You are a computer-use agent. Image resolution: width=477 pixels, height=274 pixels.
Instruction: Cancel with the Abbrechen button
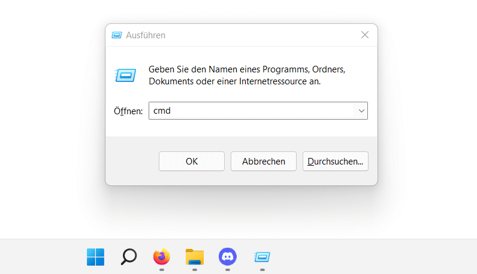coord(264,162)
